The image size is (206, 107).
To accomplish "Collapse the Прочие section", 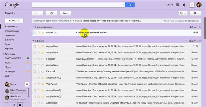I will coord(33,41).
